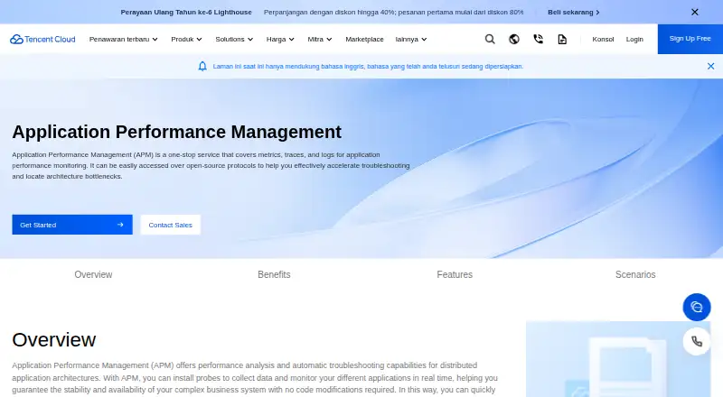Viewport: 723px width, 397px height.
Task: Expand the Produk dropdown
Action: pos(187,39)
